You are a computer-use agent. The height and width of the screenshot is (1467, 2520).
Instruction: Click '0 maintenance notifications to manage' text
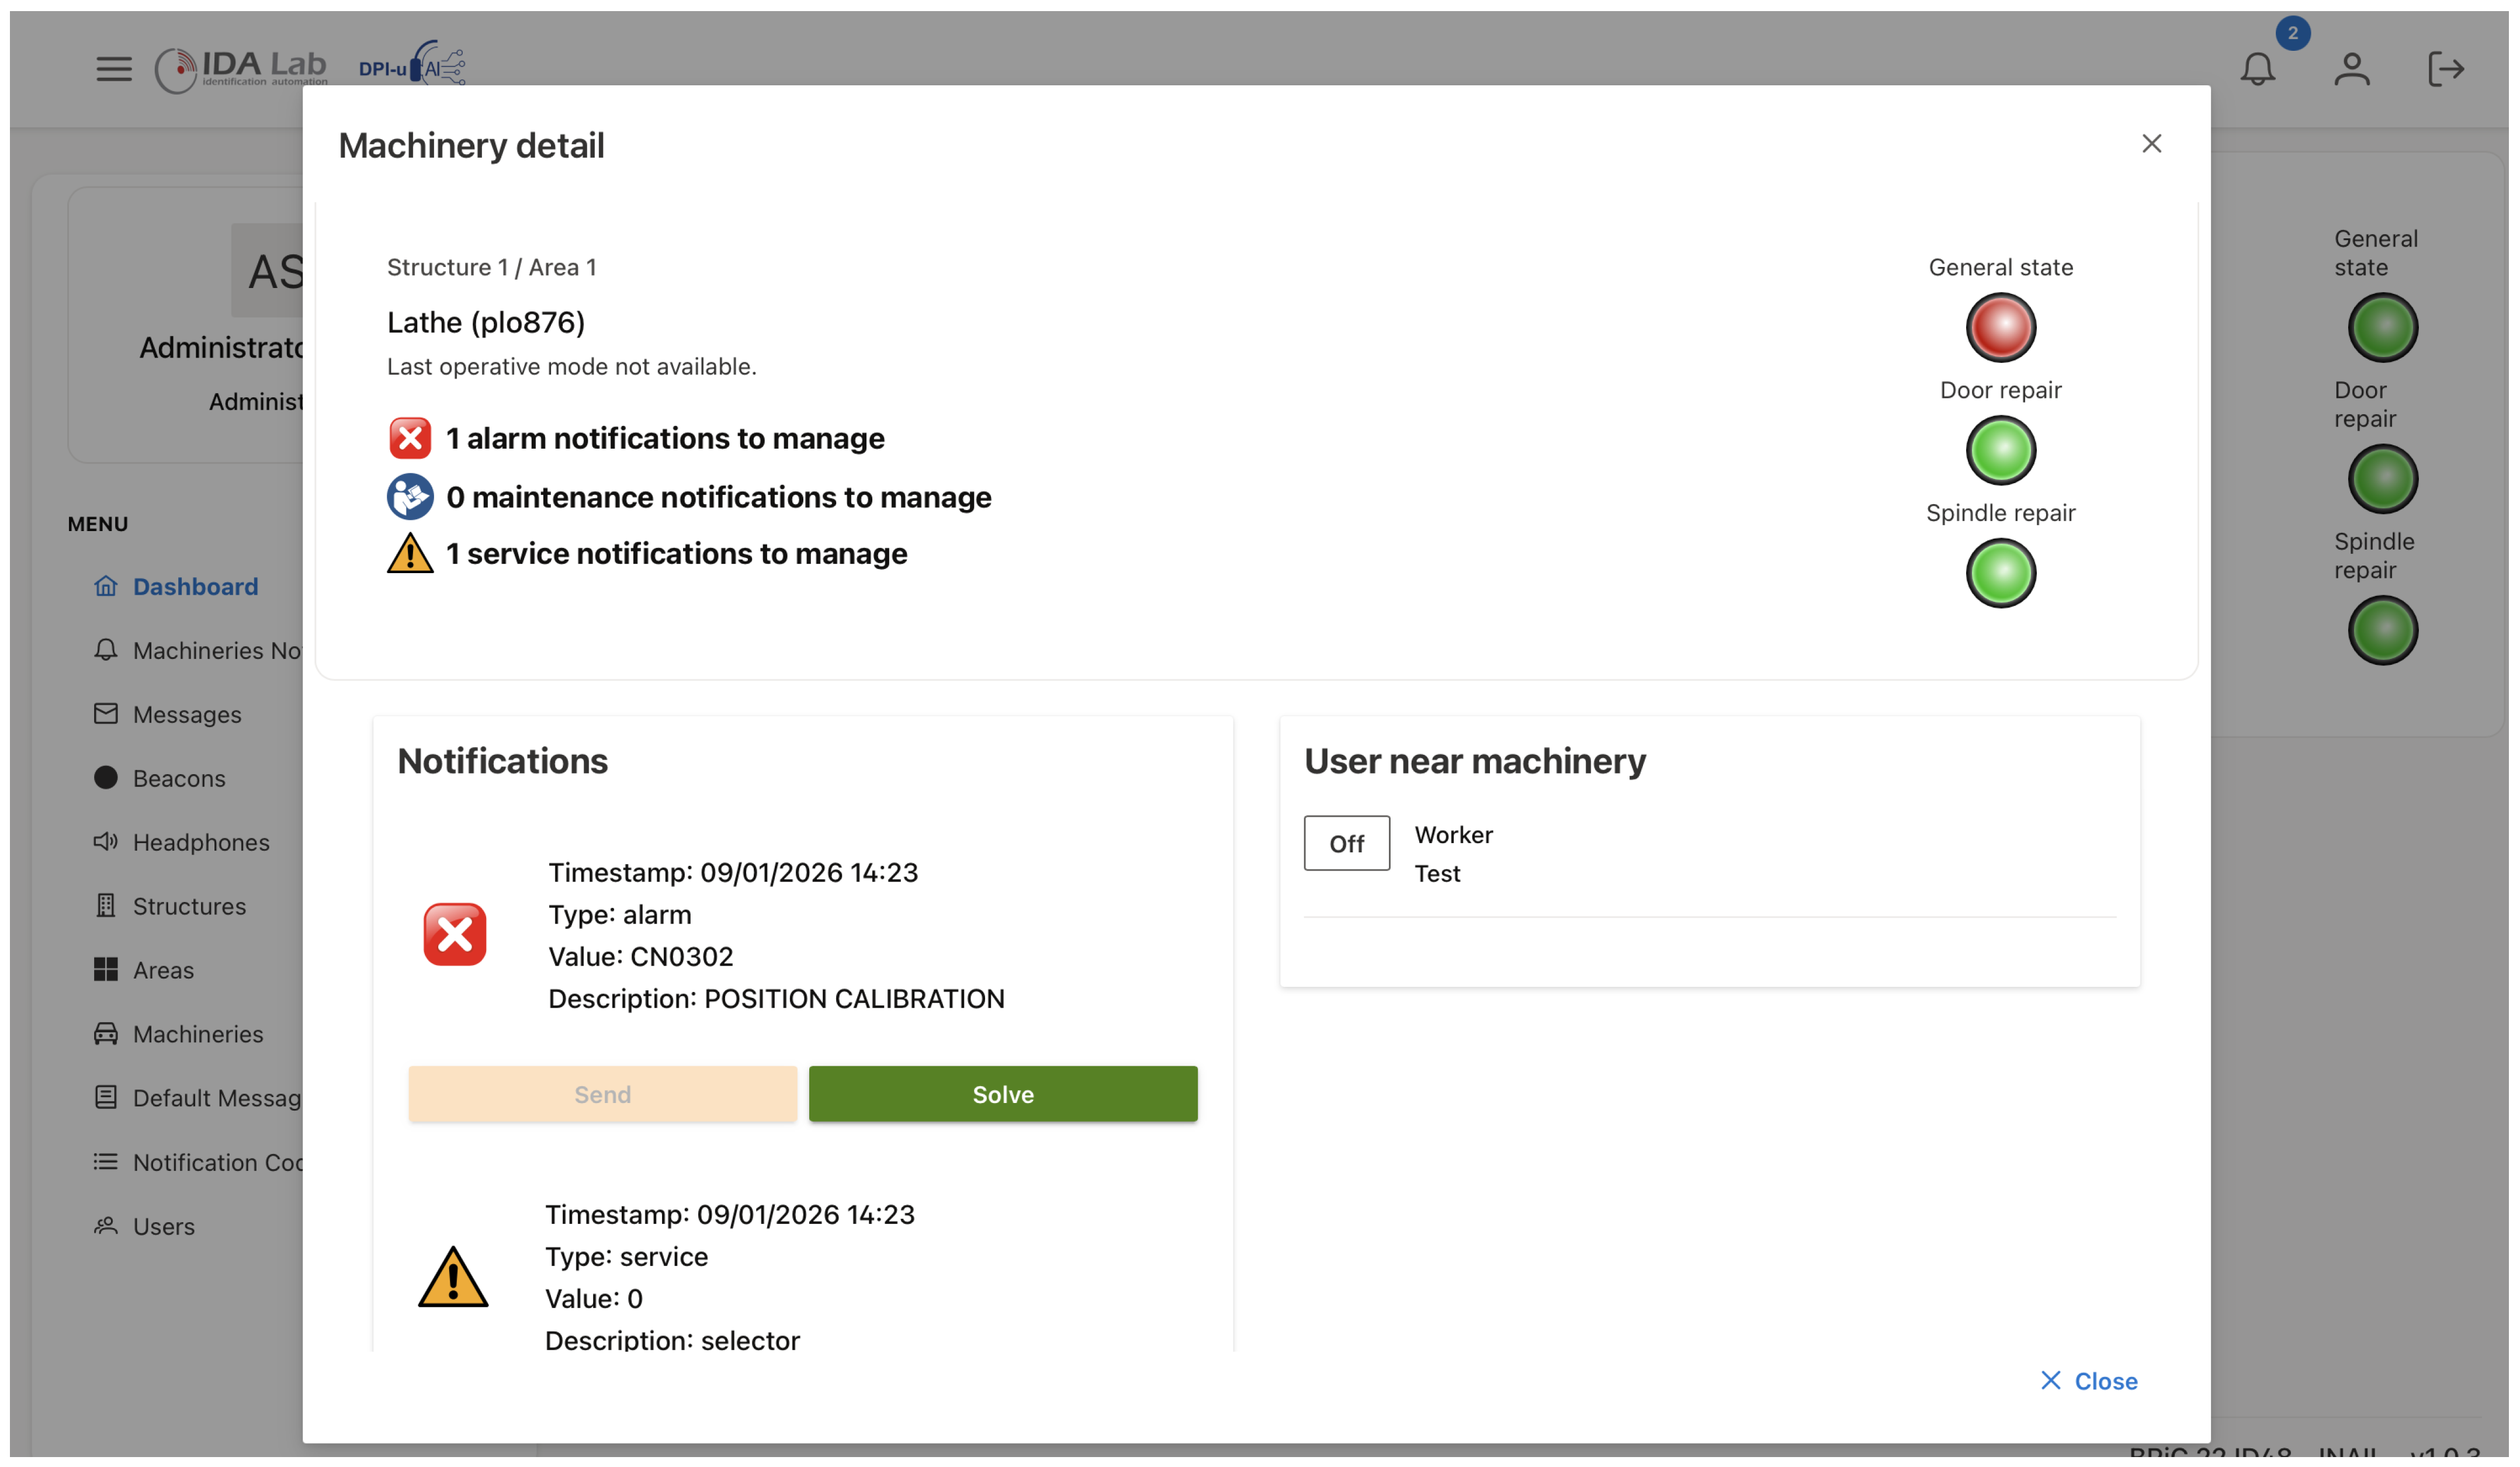(718, 497)
